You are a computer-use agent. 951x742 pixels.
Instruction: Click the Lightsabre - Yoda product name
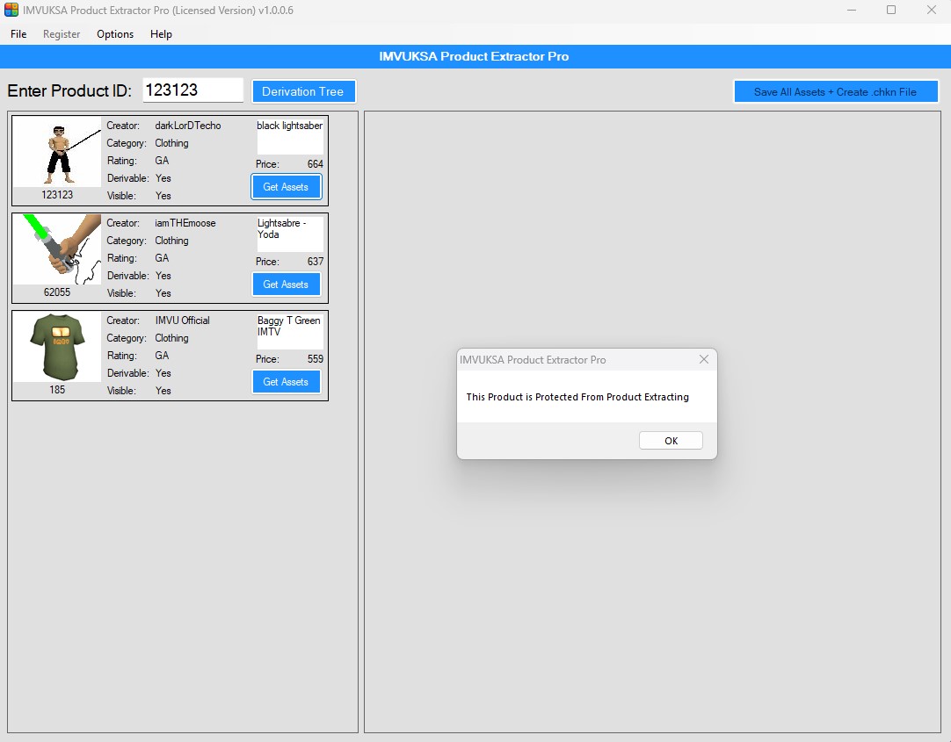[x=282, y=229]
